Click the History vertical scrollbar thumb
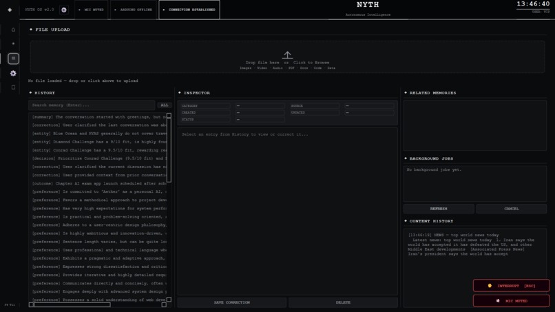The height and width of the screenshot is (312, 555). coord(169,151)
